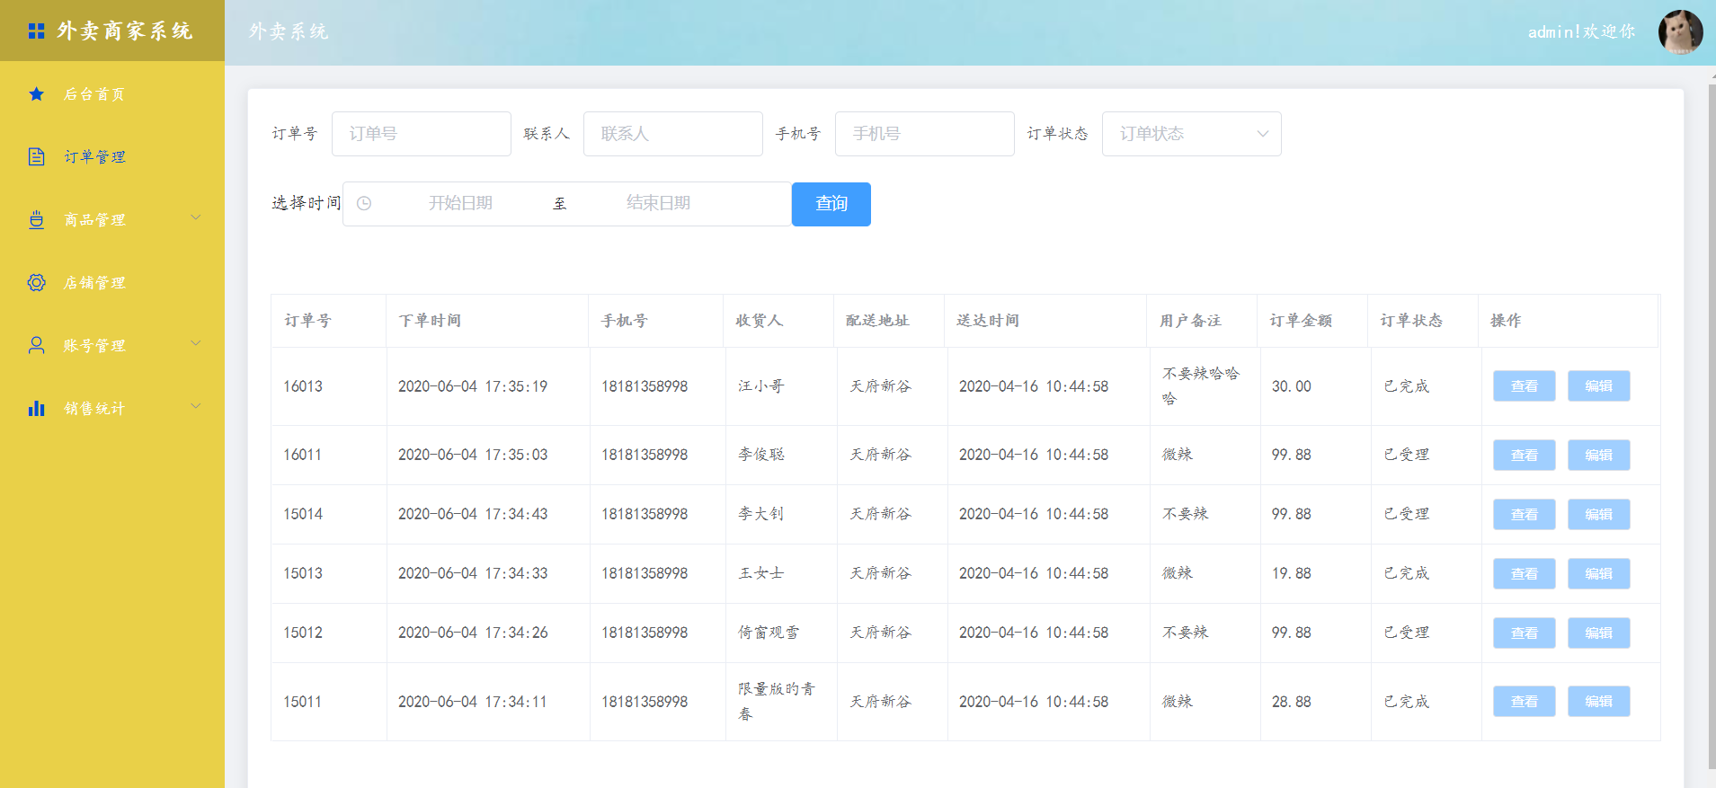
Task: View order 15013 with 查看 button
Action: pyautogui.click(x=1525, y=574)
